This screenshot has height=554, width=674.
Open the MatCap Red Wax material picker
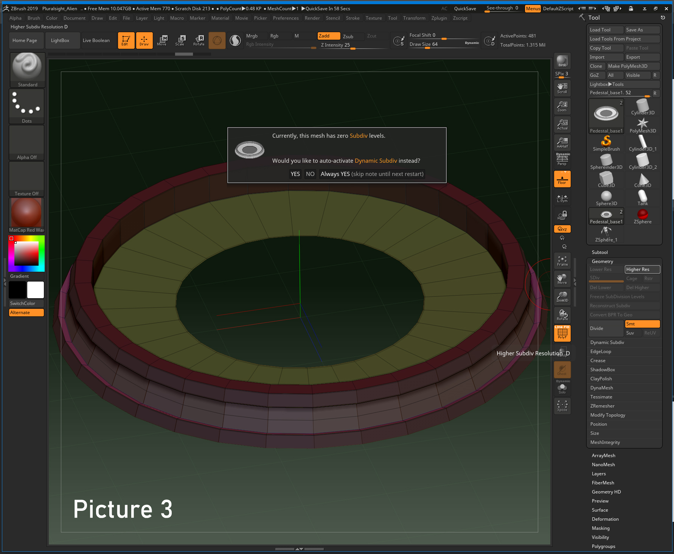point(27,215)
